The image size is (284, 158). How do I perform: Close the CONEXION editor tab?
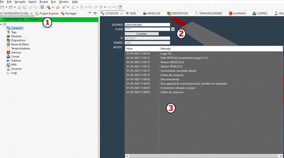[122, 14]
